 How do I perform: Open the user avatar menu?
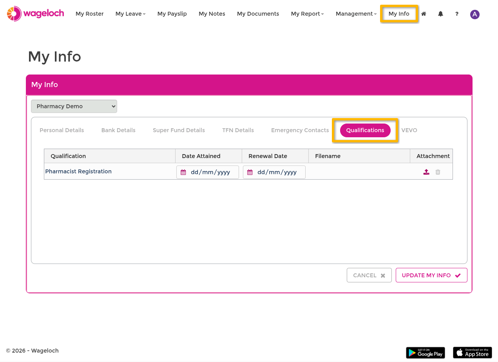[x=475, y=15]
